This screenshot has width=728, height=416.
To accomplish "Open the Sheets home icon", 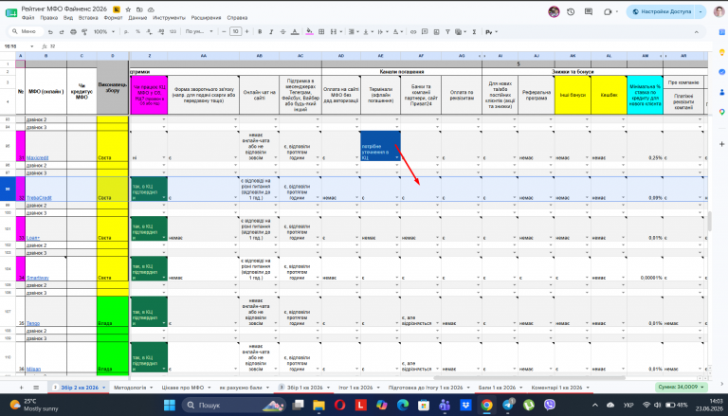I will pos(11,12).
